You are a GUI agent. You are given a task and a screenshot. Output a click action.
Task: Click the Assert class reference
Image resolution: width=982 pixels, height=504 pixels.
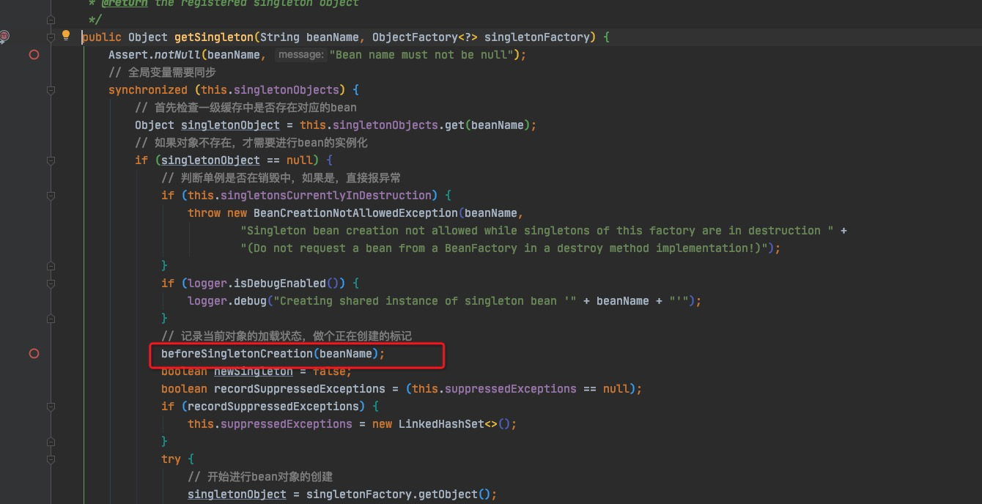pyautogui.click(x=128, y=55)
